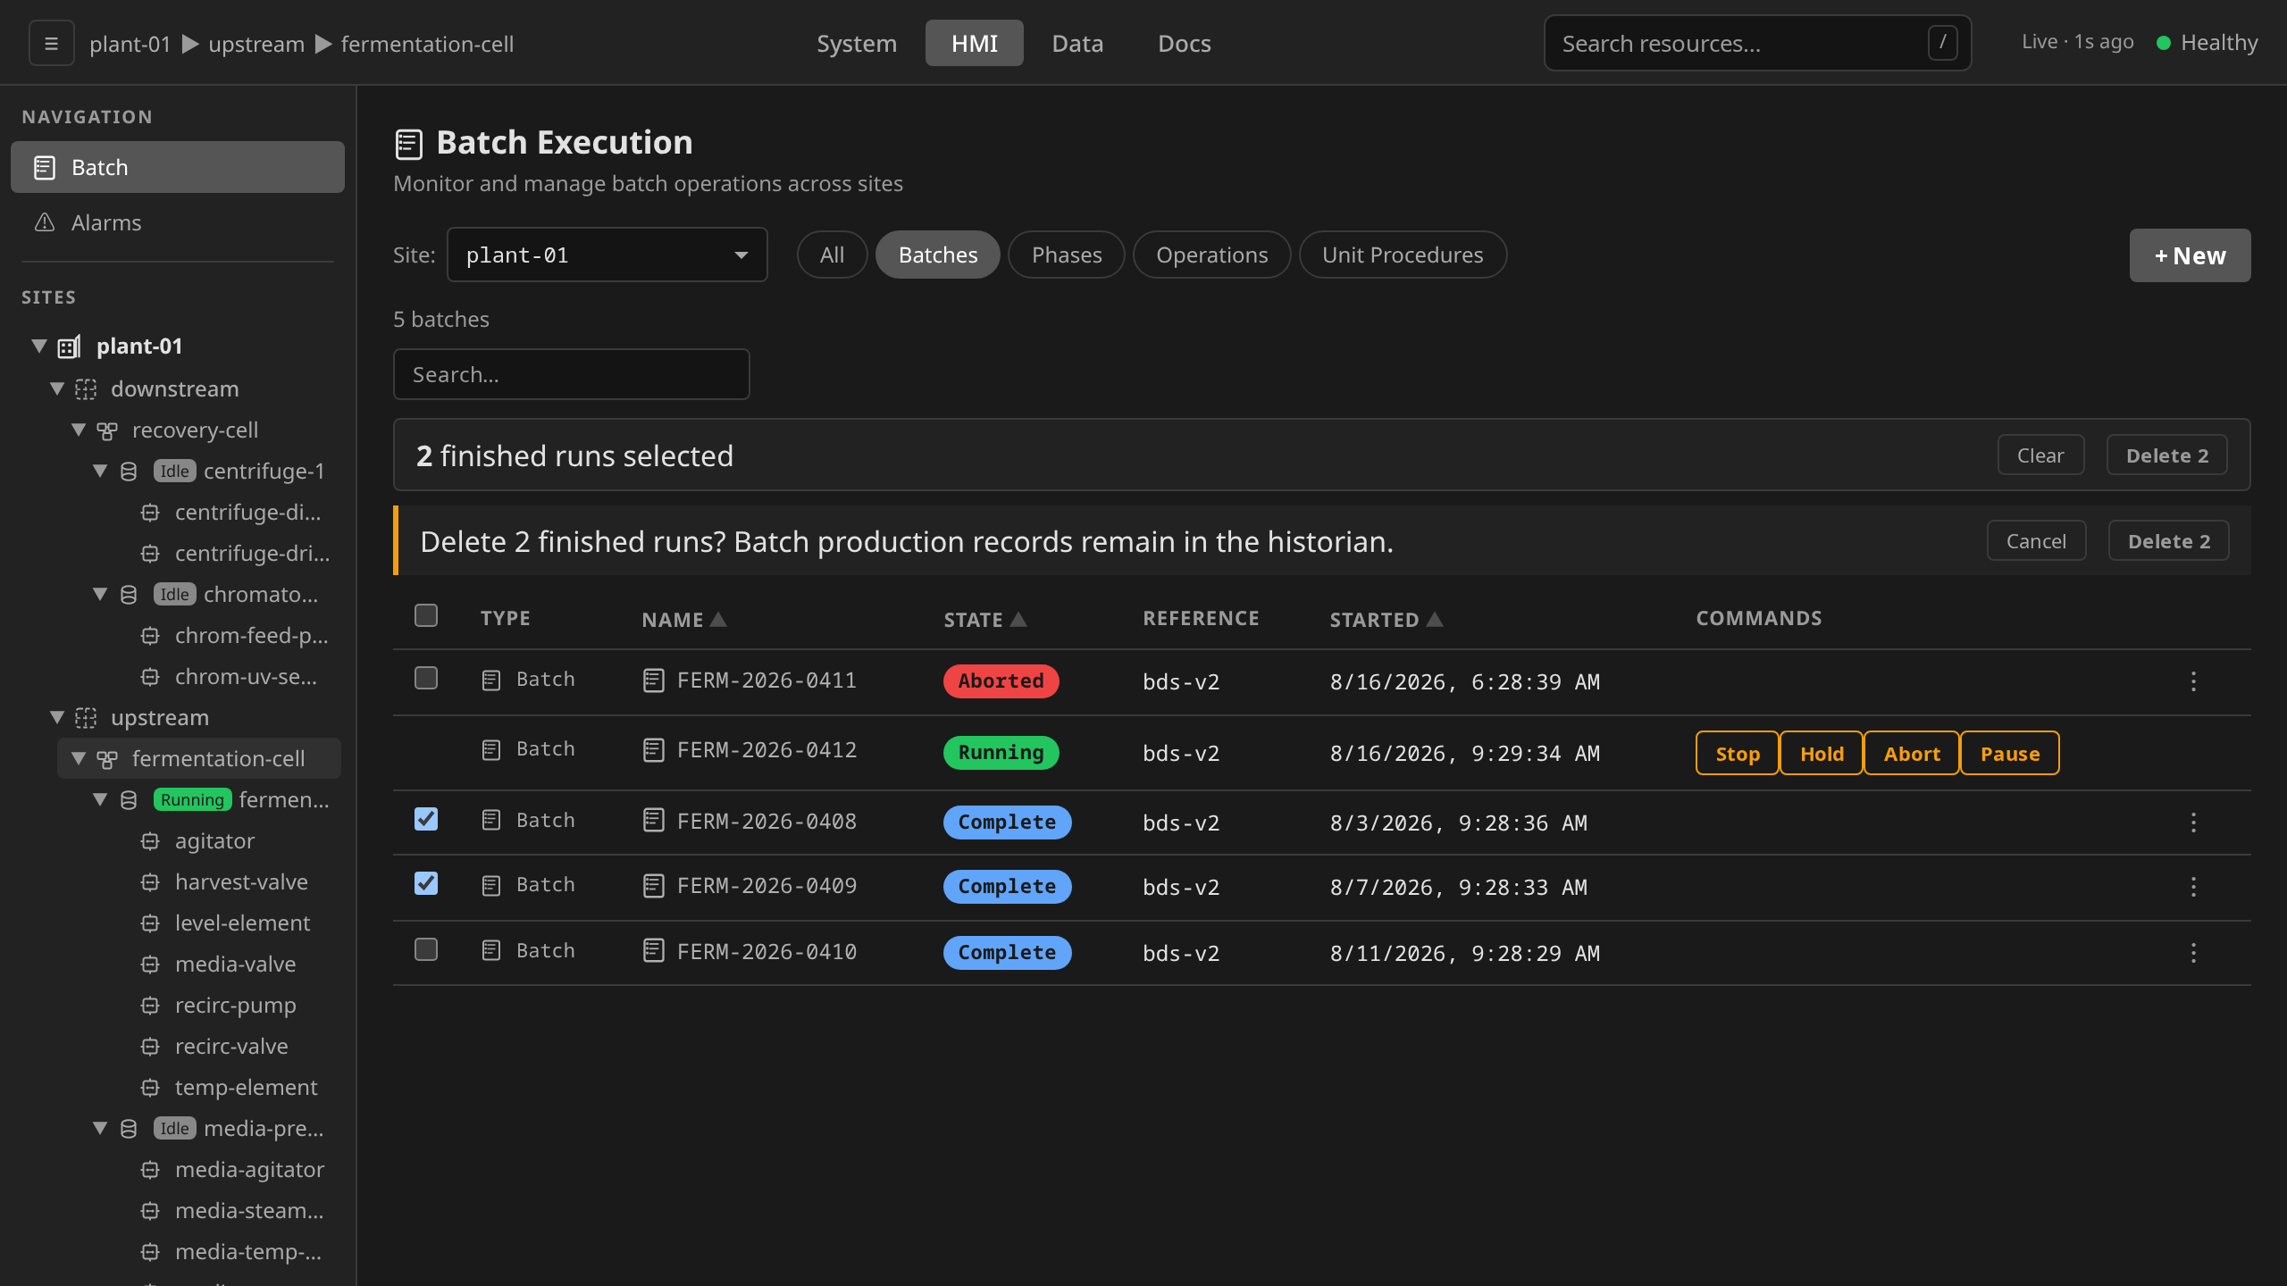Click the recovery-cell process cell icon
2287x1286 pixels.
point(107,430)
